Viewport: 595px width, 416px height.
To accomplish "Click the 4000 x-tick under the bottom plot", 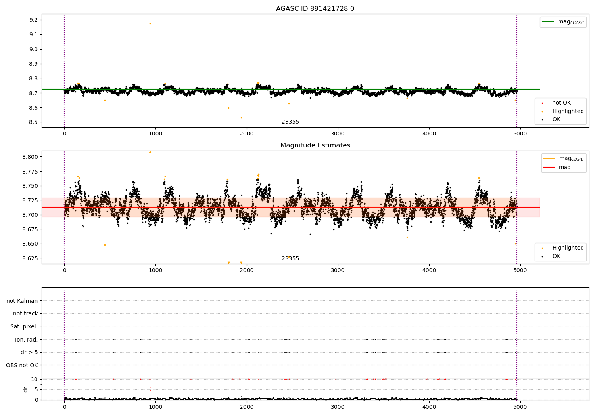I will click(x=429, y=407).
